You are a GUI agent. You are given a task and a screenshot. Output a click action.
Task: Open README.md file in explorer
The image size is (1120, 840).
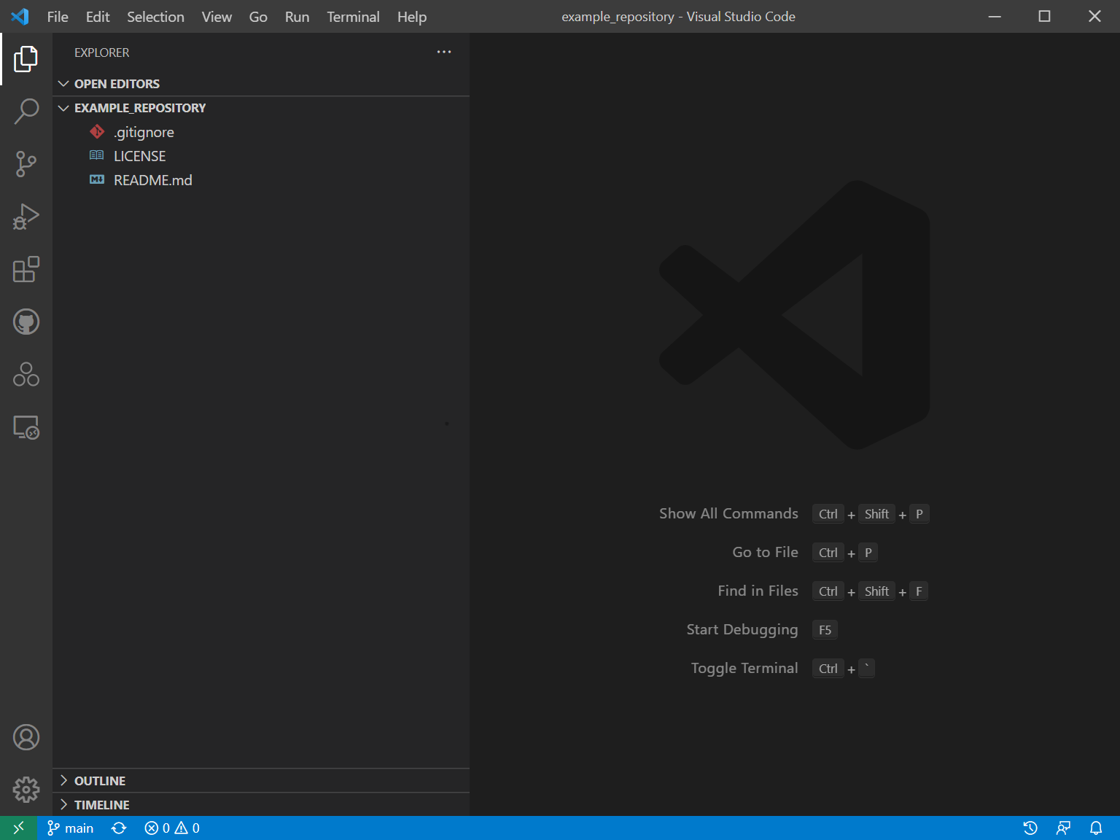152,180
